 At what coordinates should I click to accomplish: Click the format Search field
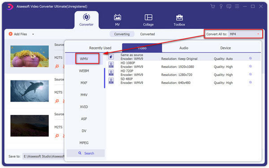(86, 153)
